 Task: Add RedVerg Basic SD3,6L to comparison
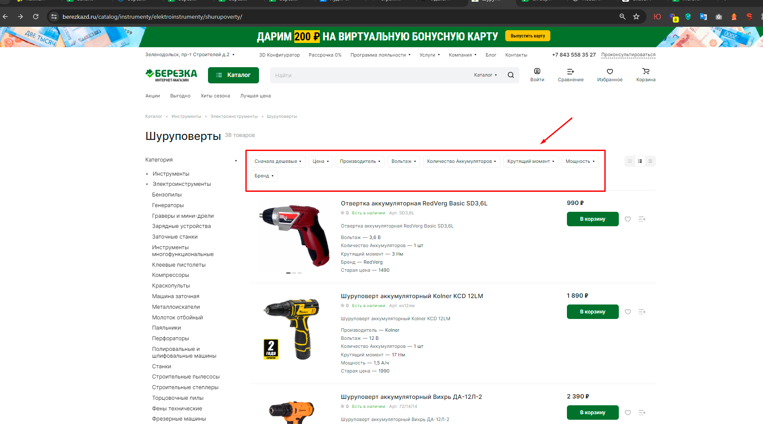642,219
